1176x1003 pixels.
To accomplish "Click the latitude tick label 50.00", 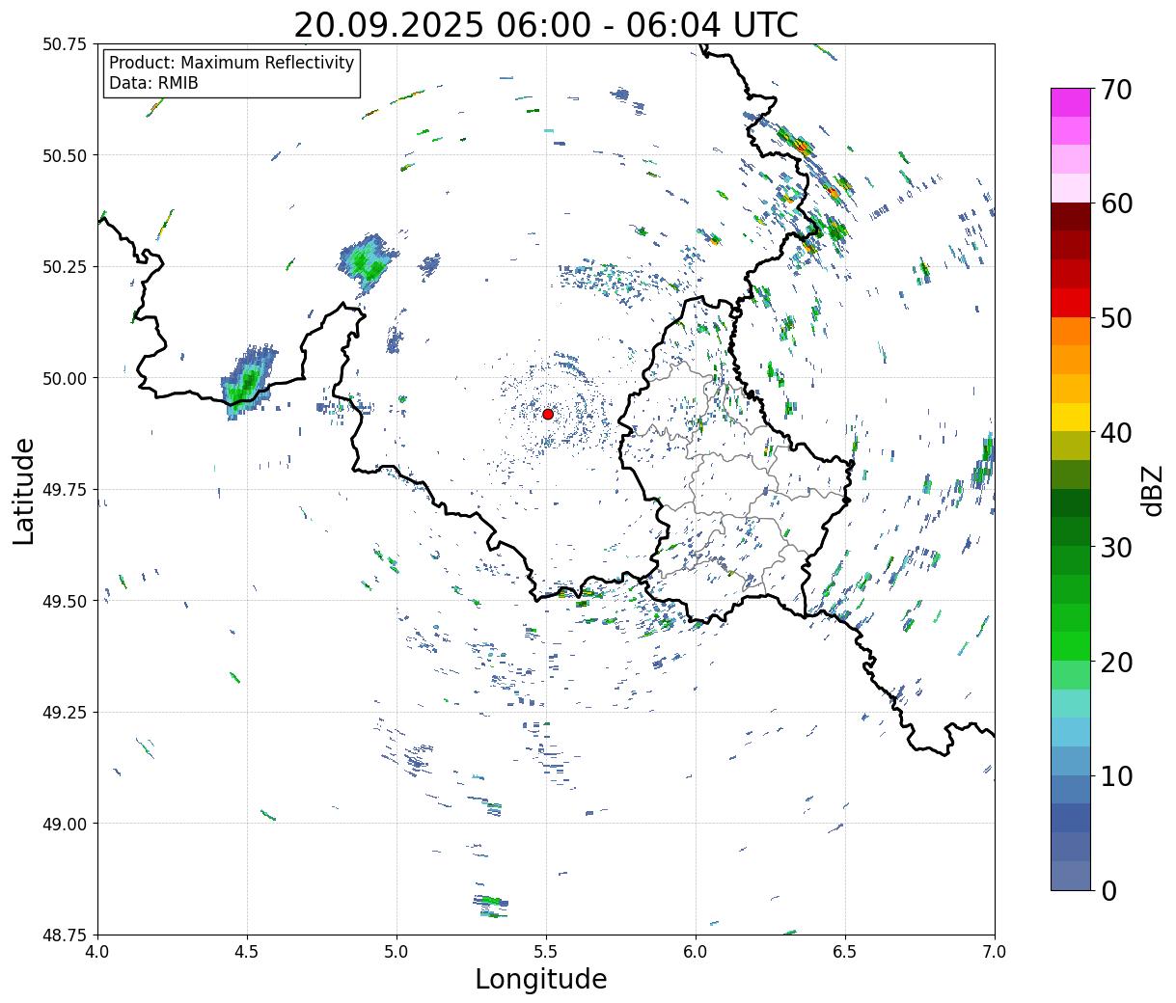I will 65,378.
